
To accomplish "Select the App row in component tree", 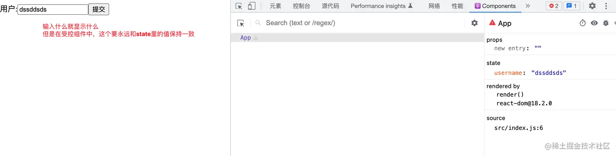I will click(357, 38).
